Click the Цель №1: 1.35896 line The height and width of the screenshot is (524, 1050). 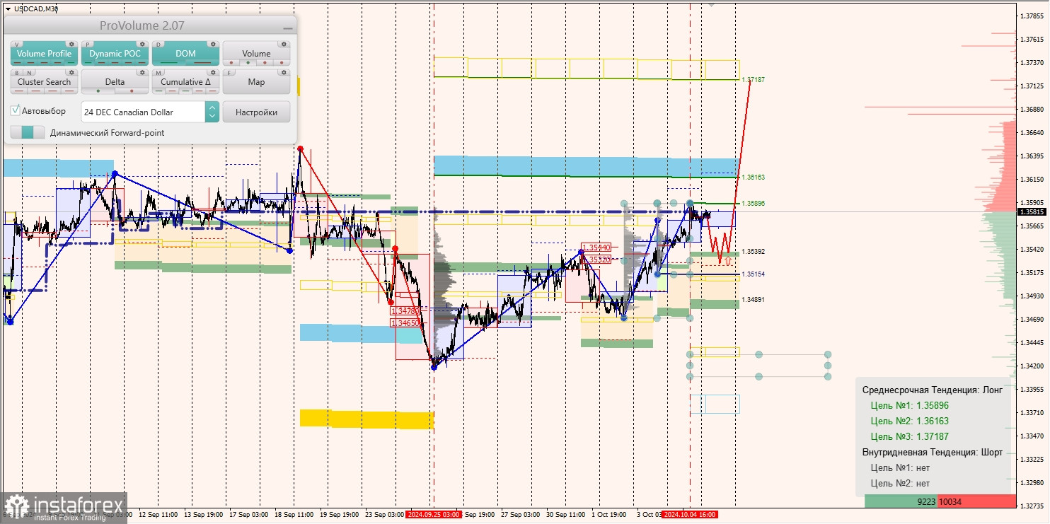tap(909, 406)
